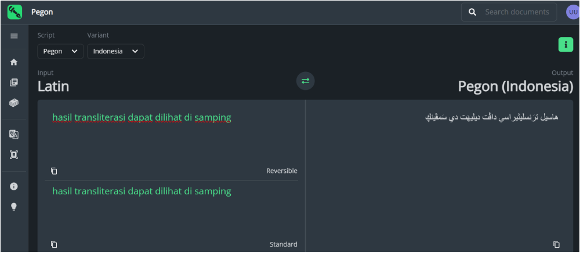Click the green information button at top right
This screenshot has height=253, width=580.
click(x=565, y=45)
